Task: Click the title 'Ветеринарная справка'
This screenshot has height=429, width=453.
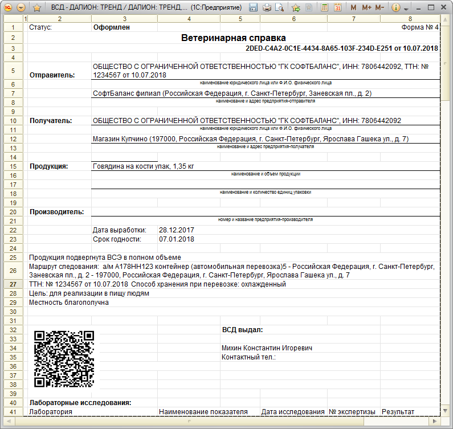Action: (234, 38)
